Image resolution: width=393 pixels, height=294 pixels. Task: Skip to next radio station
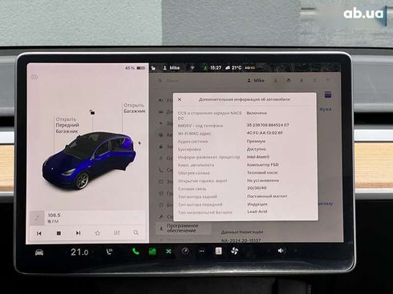78,233
